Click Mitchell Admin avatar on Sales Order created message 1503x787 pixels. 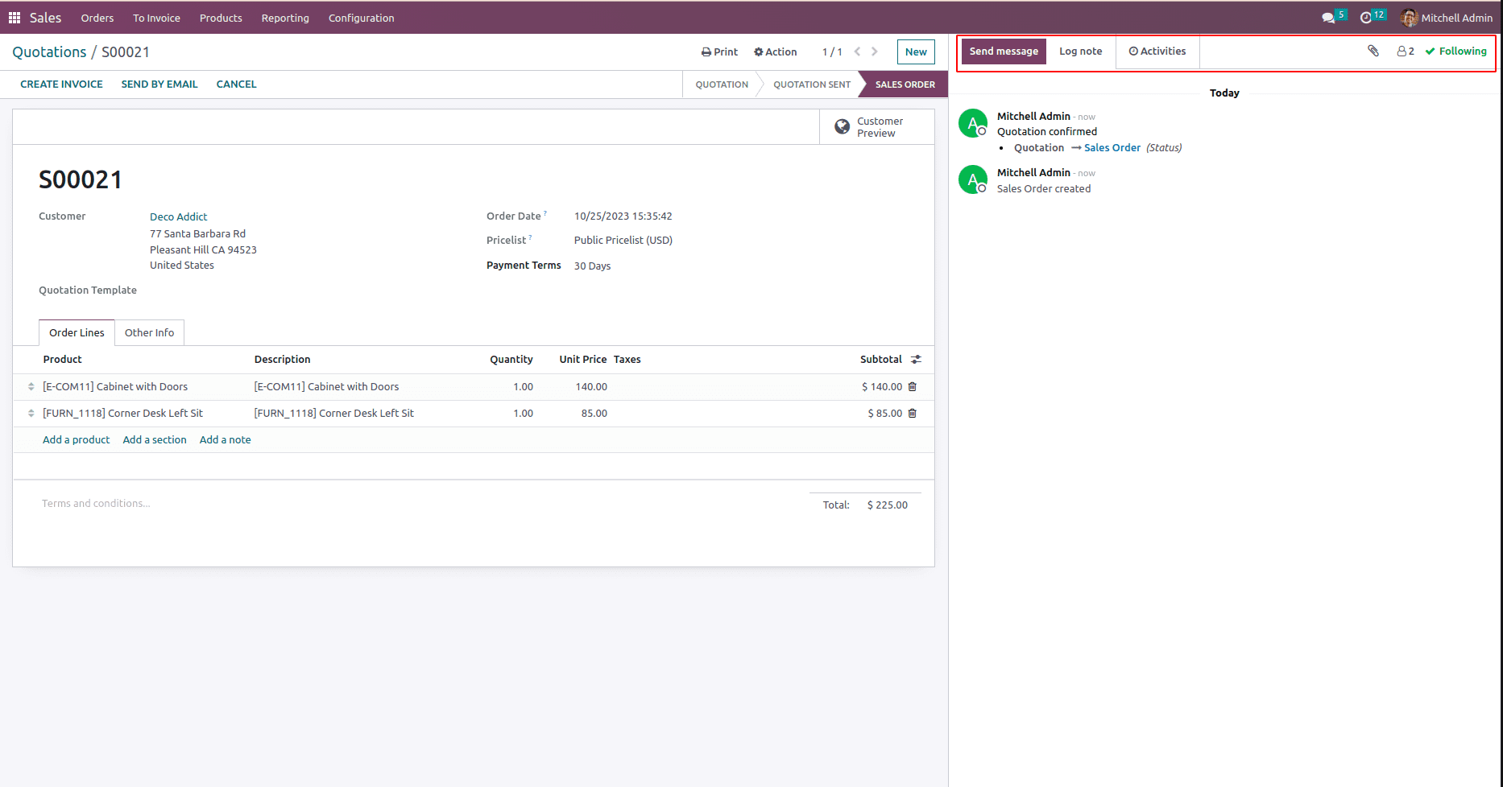coord(973,179)
